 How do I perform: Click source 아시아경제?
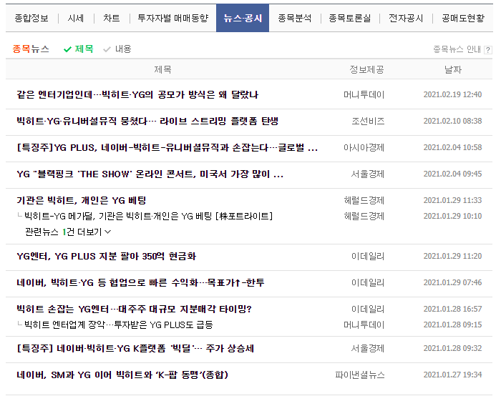click(x=364, y=148)
